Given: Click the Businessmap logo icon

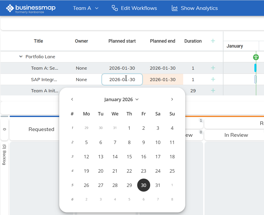Looking at the screenshot, I should point(10,8).
